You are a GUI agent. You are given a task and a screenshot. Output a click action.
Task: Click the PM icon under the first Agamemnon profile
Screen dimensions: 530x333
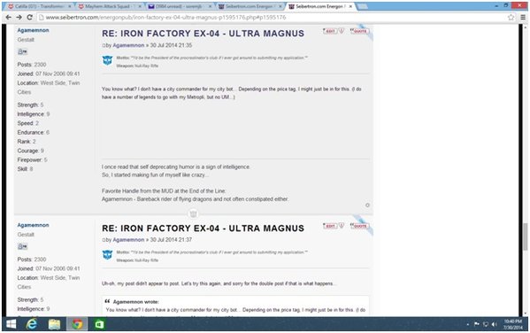pyautogui.click(x=22, y=51)
